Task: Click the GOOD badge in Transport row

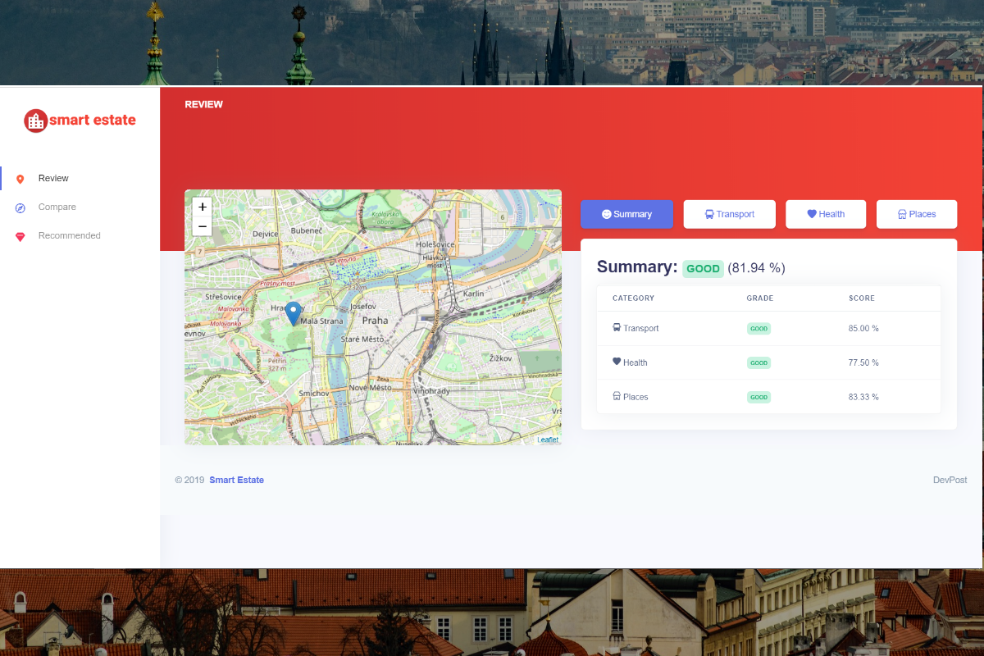Action: 758,328
